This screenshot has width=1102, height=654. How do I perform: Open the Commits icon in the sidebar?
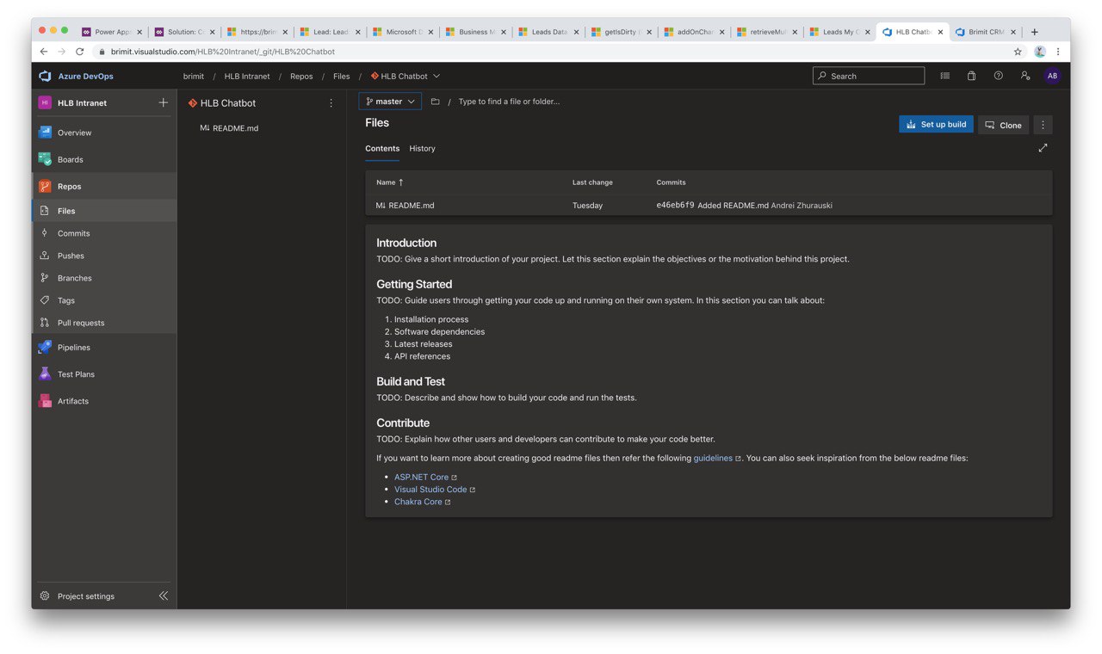[45, 233]
